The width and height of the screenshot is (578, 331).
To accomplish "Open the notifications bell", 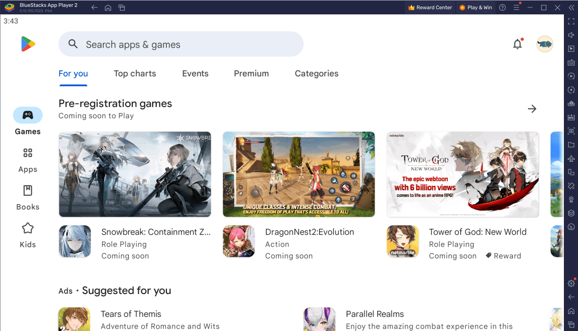I will tap(518, 44).
